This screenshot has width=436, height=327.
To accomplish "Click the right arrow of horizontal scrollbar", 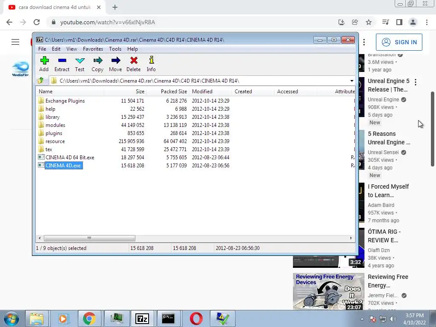I will tap(351, 238).
